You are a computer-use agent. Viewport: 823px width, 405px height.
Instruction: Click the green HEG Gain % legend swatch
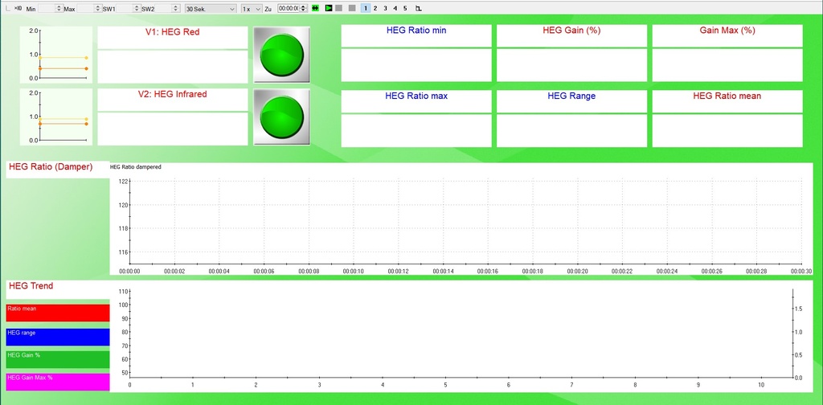[x=58, y=359]
